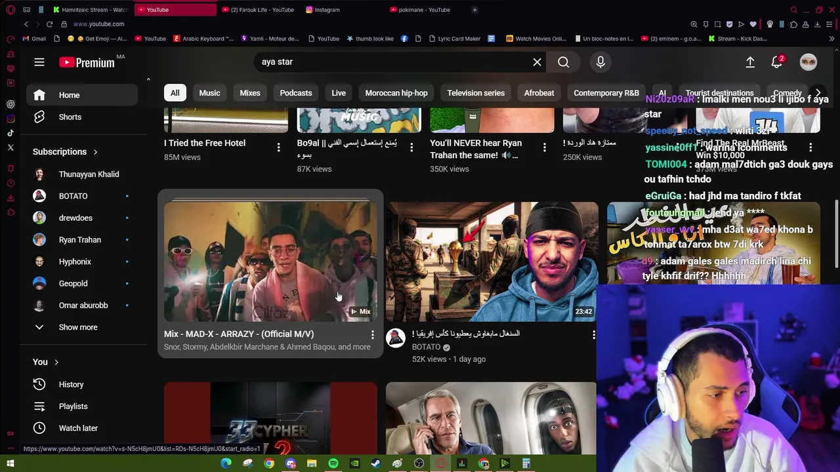Image resolution: width=840 pixels, height=472 pixels.
Task: Open File Explorer from the taskbar
Action: pyautogui.click(x=312, y=464)
